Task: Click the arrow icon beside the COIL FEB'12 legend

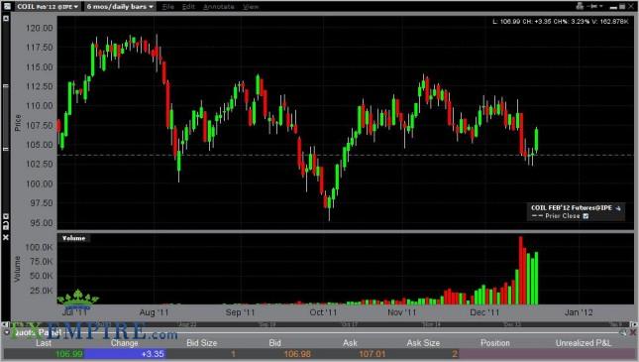Action: coord(618,208)
